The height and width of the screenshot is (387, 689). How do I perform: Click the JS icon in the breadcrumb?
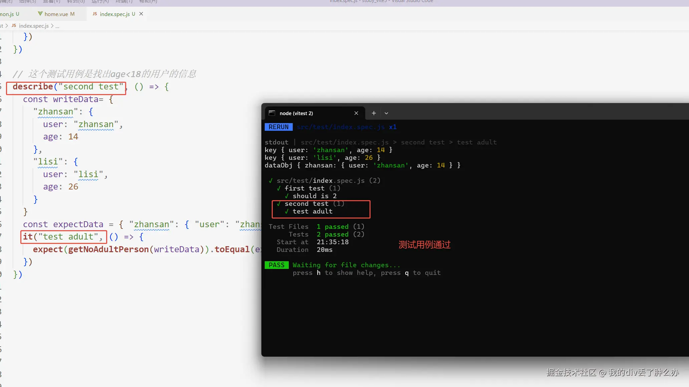[x=14, y=26]
